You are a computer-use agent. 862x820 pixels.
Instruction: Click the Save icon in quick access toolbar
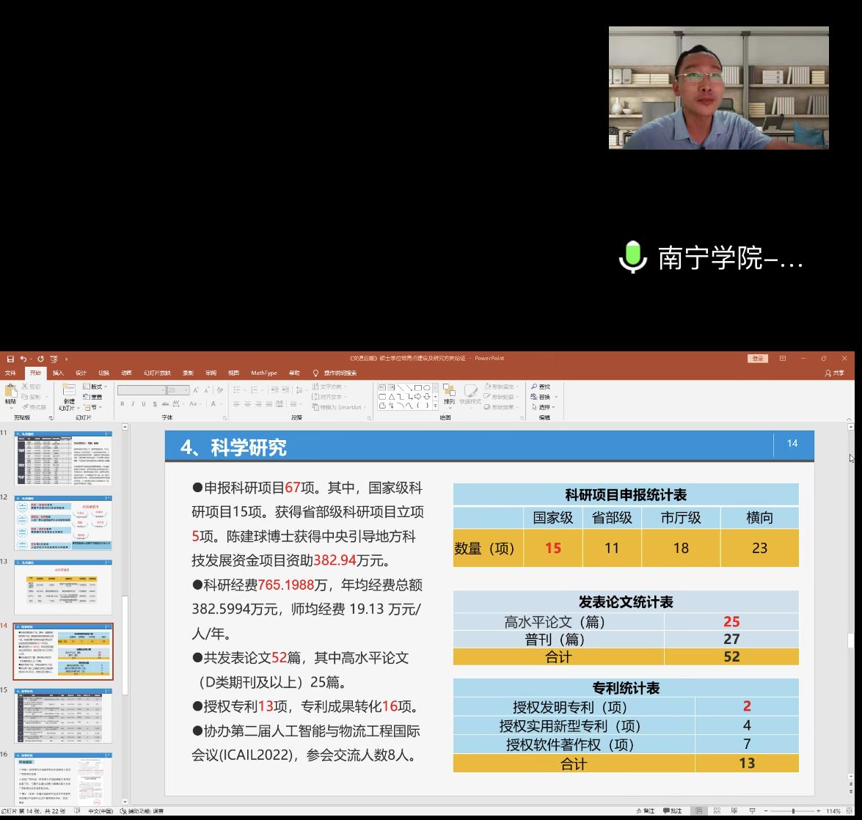pos(10,359)
